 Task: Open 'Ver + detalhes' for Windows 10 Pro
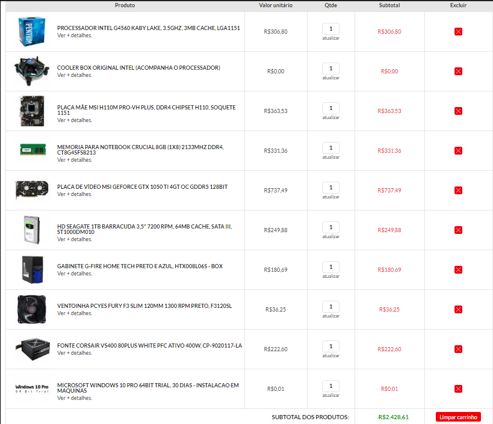tap(75, 398)
